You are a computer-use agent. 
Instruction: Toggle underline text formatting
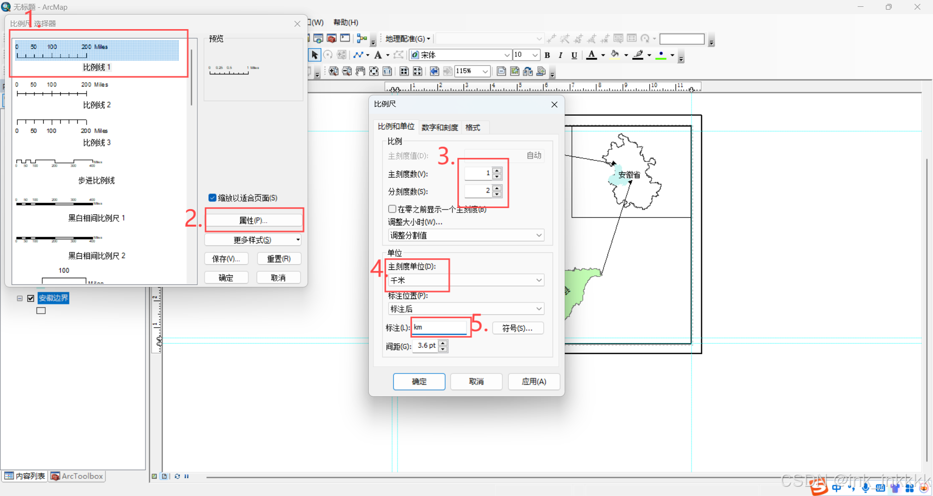point(574,55)
